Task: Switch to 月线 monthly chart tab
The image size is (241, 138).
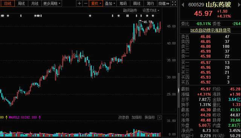Action: pyautogui.click(x=35, y=3)
